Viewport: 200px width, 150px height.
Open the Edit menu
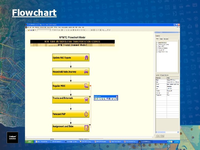click(x=30, y=27)
